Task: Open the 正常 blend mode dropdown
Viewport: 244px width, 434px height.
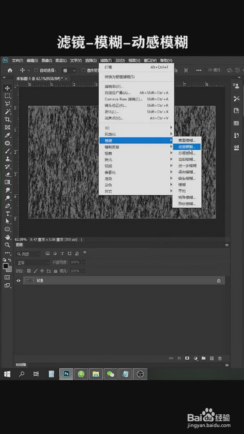Action: (33, 262)
